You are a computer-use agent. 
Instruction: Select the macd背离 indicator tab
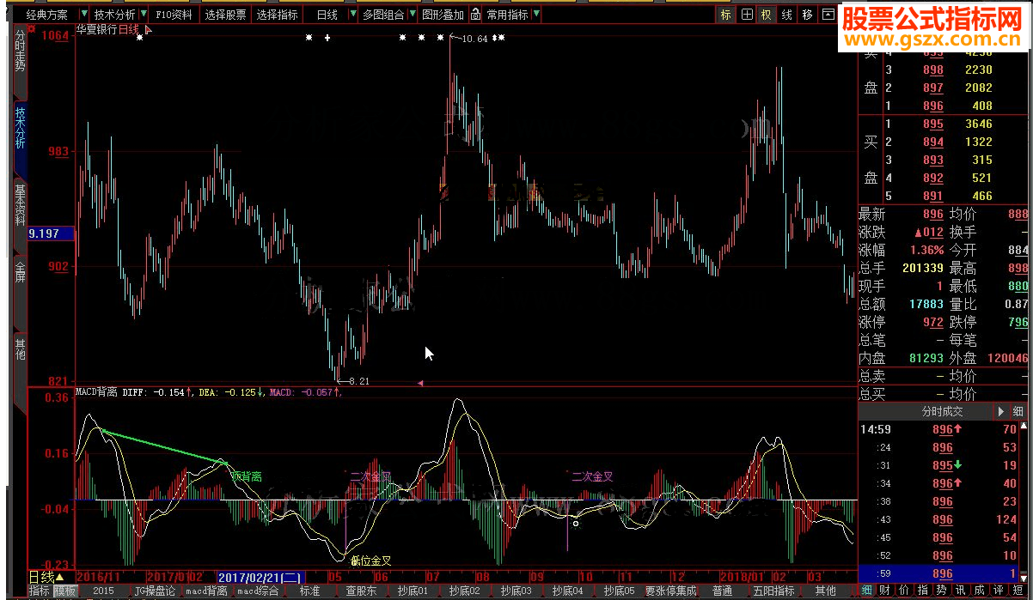pyautogui.click(x=206, y=591)
